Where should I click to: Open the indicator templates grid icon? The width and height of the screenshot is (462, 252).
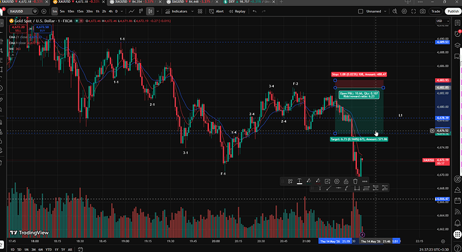[200, 11]
